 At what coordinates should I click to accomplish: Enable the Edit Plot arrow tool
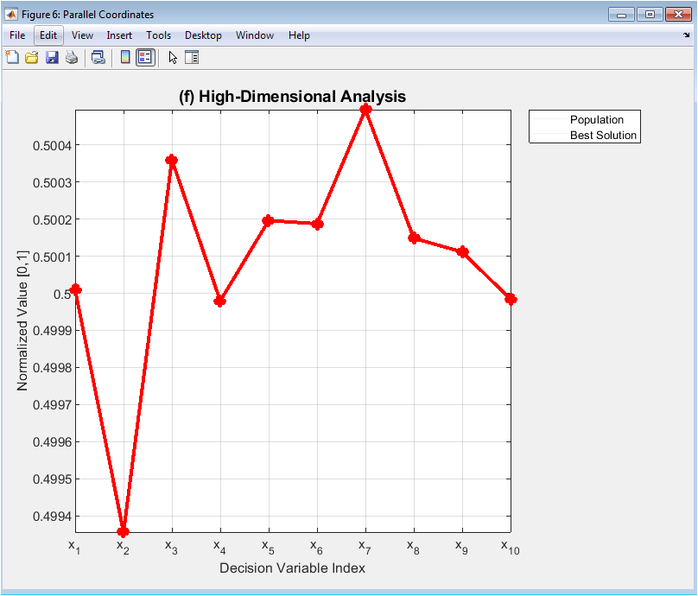tap(173, 58)
